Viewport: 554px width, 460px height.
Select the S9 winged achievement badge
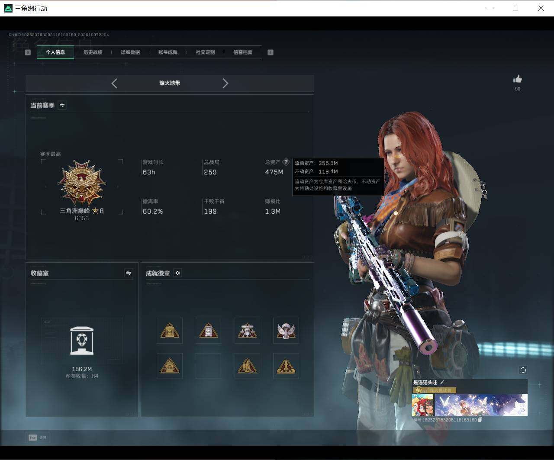tap(247, 331)
